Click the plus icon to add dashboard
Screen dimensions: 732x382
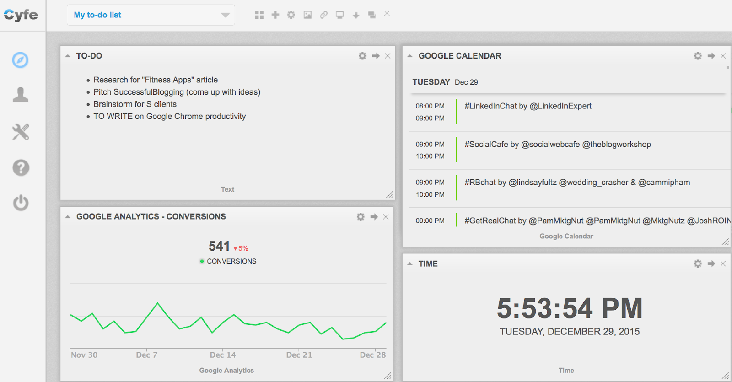(275, 15)
